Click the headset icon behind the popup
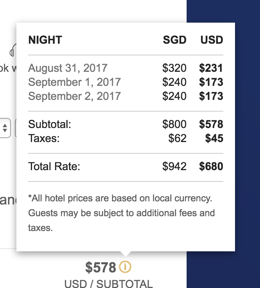 [13, 50]
